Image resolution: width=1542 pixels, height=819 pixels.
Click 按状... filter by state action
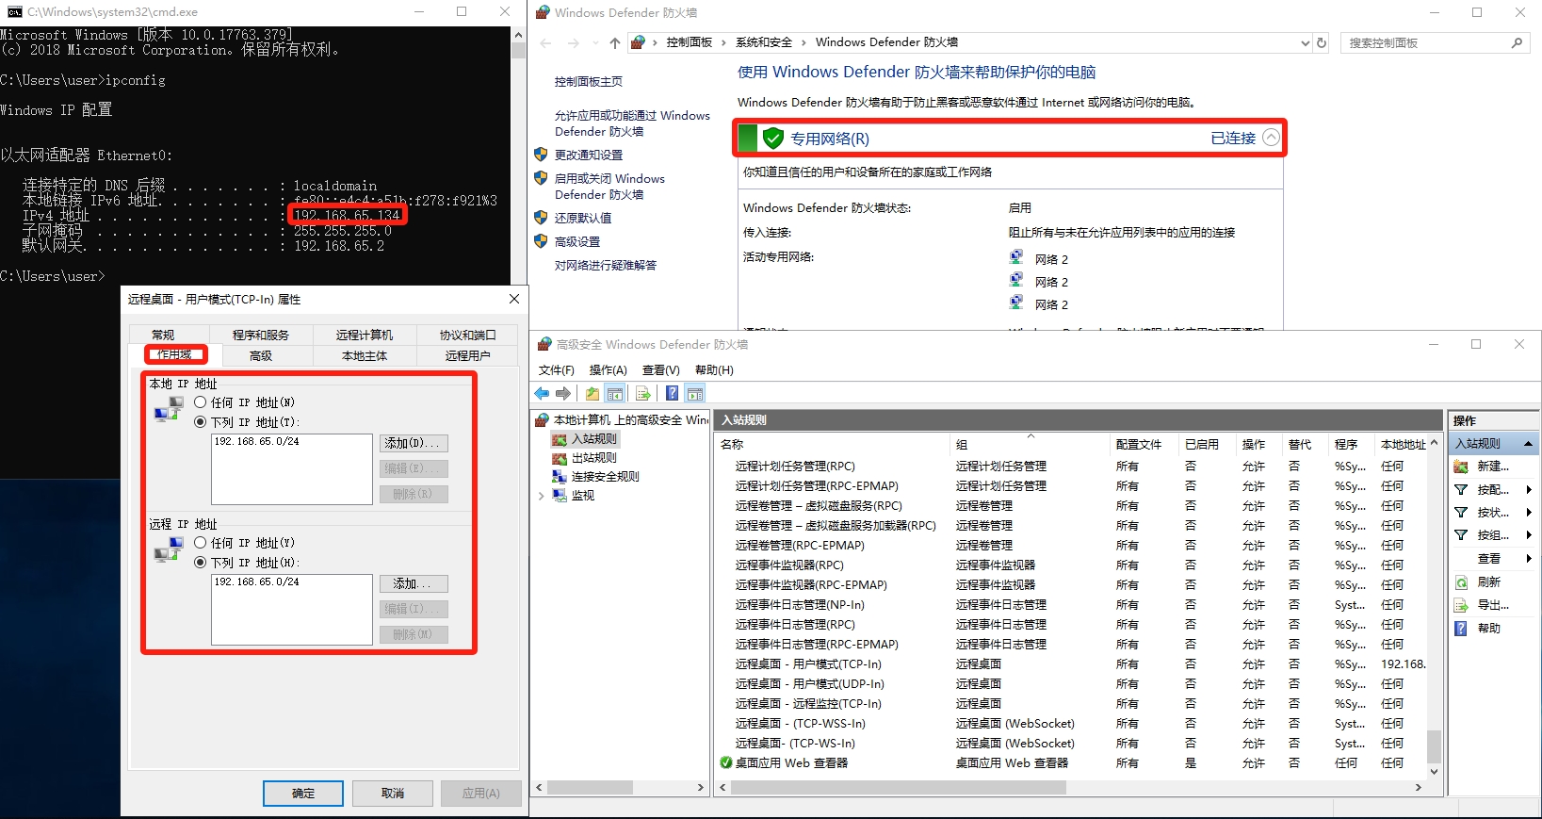coord(1493,513)
